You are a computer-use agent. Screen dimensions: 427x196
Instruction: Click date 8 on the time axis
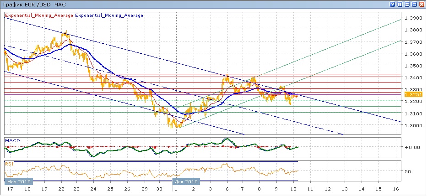point(259,189)
